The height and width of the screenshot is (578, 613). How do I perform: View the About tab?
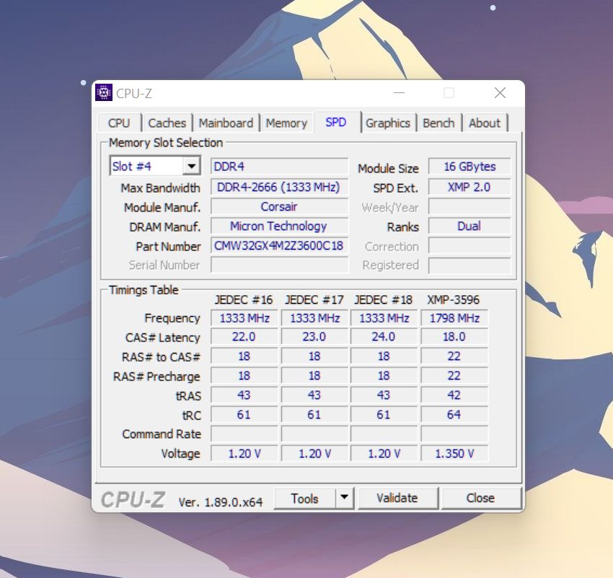pyautogui.click(x=485, y=123)
